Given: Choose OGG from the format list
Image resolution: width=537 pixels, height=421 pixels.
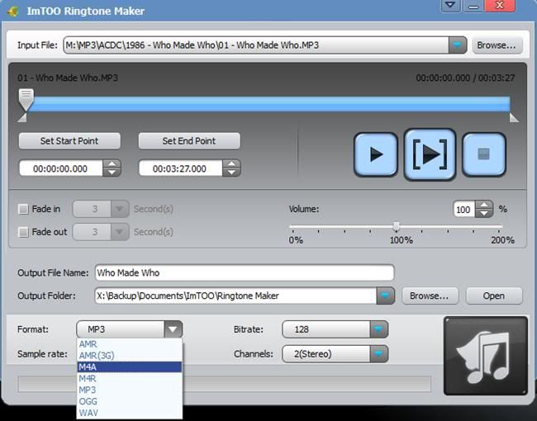Looking at the screenshot, I should [130, 401].
